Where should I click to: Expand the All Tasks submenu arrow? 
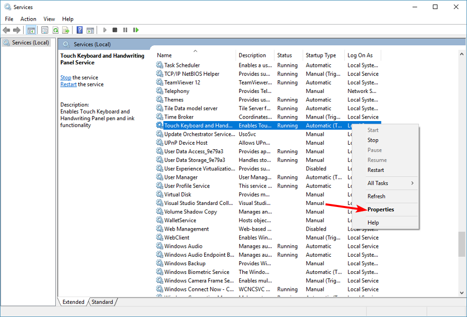412,183
